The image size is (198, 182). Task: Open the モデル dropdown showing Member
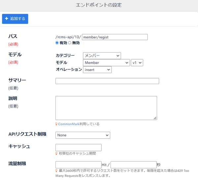106,63
